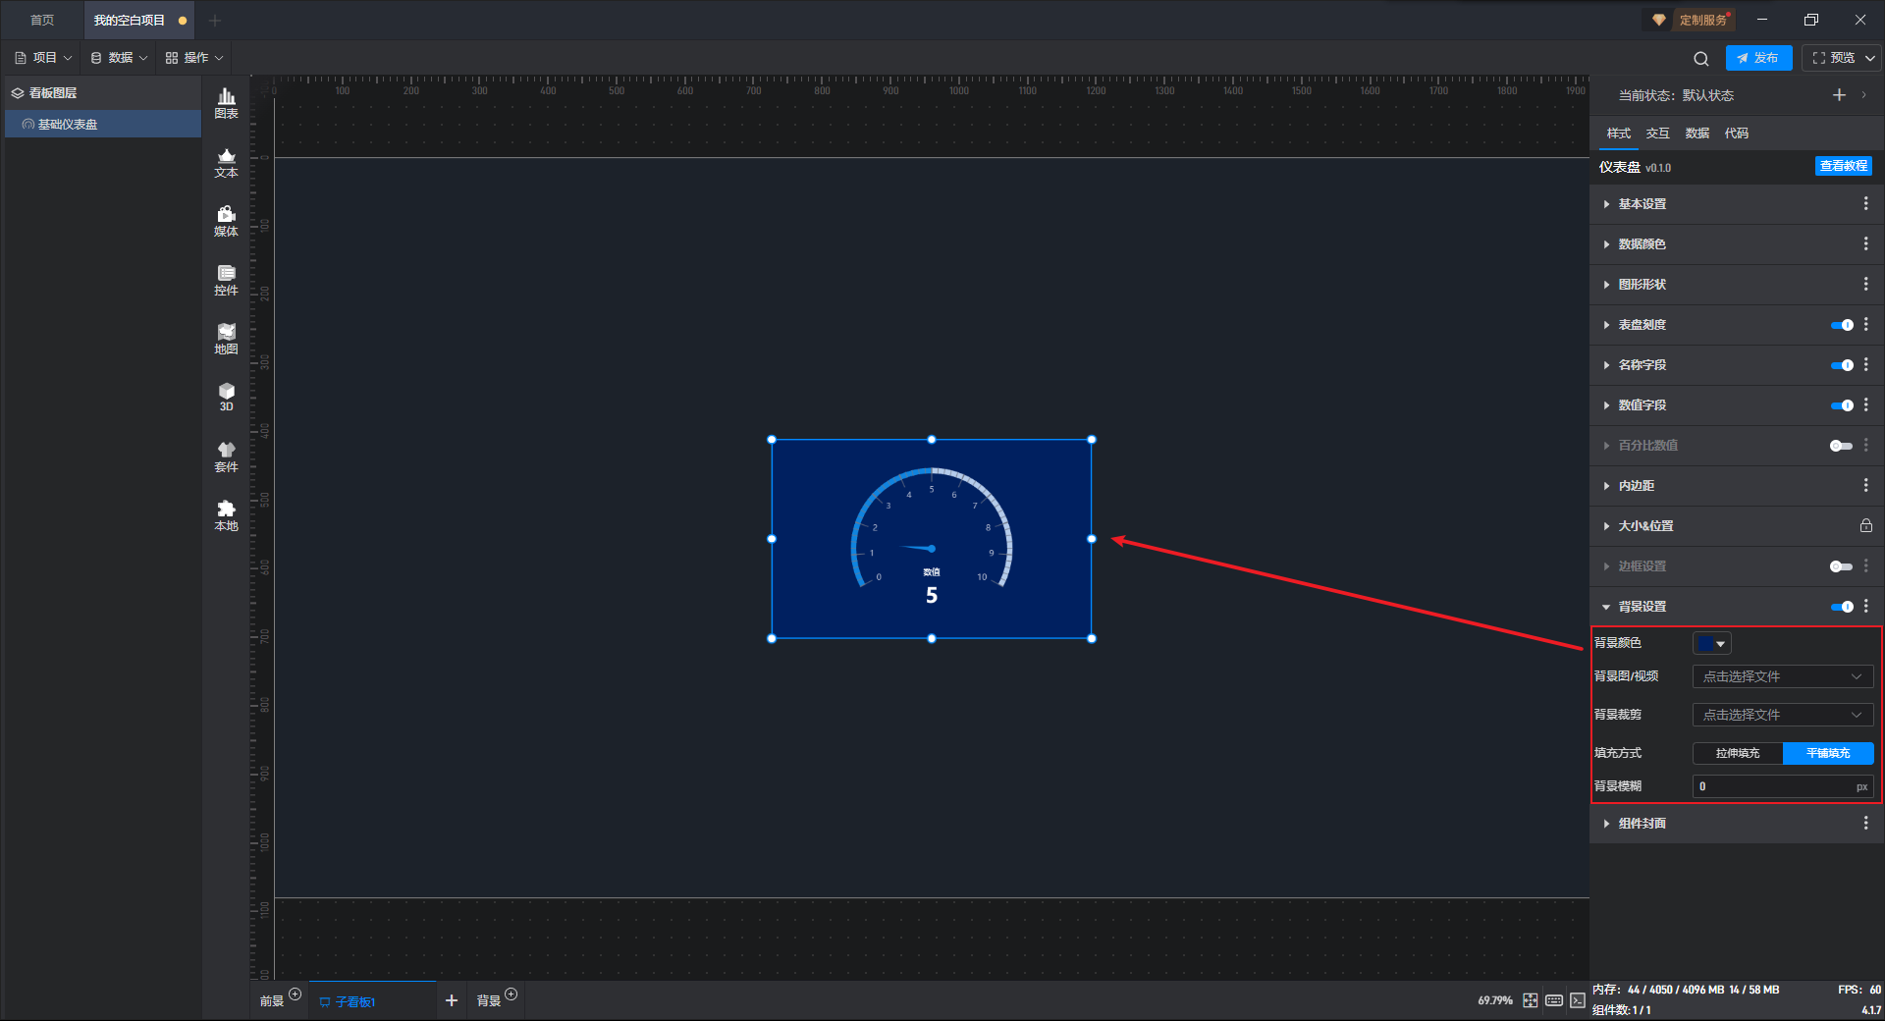Click the 背景模糊 value input field
Image resolution: width=1885 pixels, height=1021 pixels.
[x=1783, y=786]
